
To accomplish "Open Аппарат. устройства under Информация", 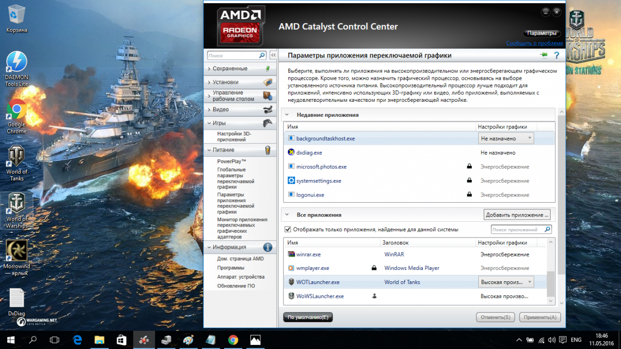I will point(241,277).
